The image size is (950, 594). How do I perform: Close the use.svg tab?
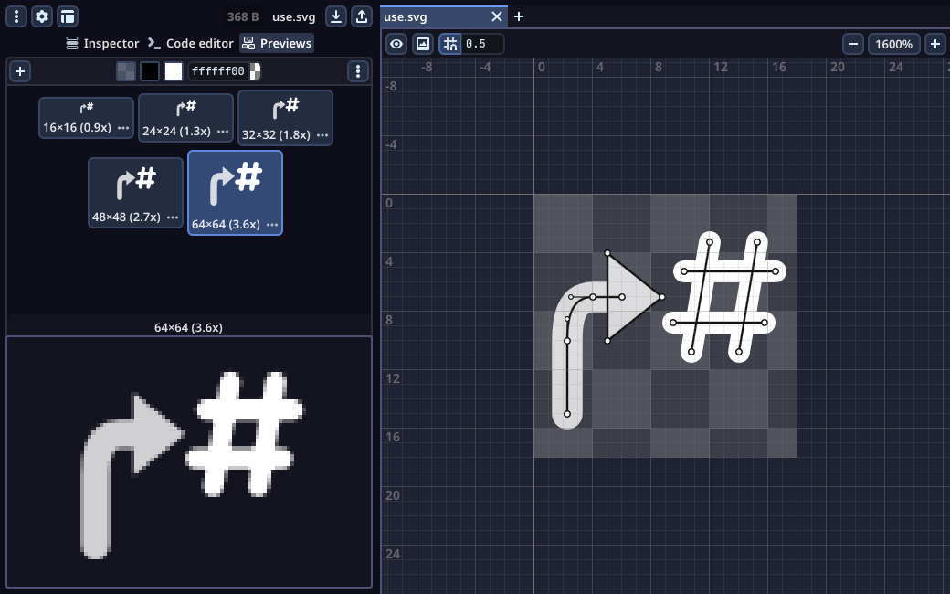[497, 16]
